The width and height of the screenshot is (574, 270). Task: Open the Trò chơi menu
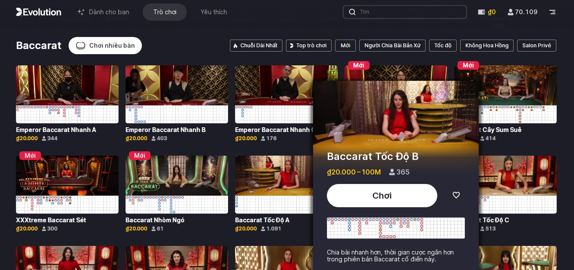(165, 12)
